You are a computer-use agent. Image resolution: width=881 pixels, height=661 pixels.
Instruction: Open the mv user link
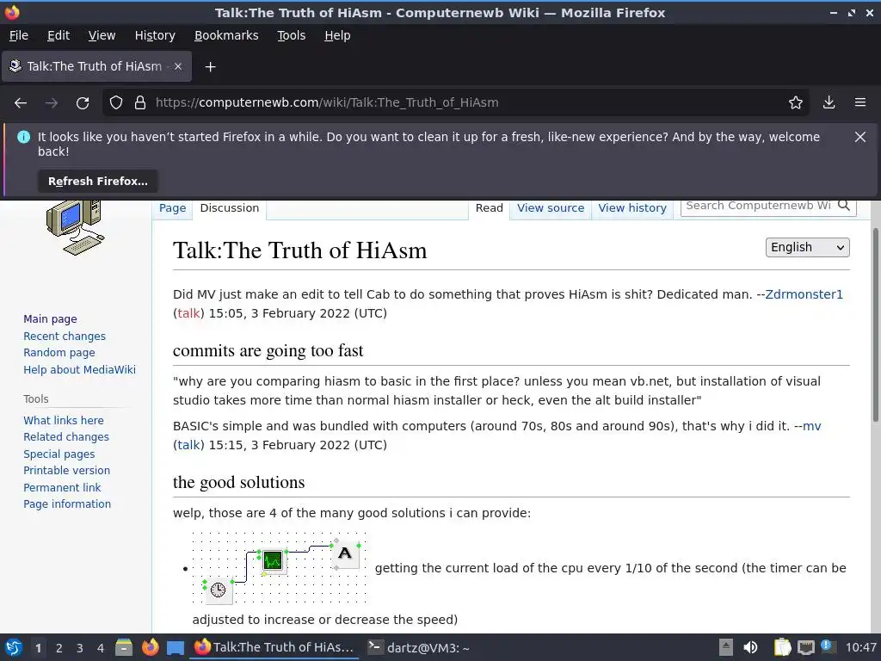(812, 426)
